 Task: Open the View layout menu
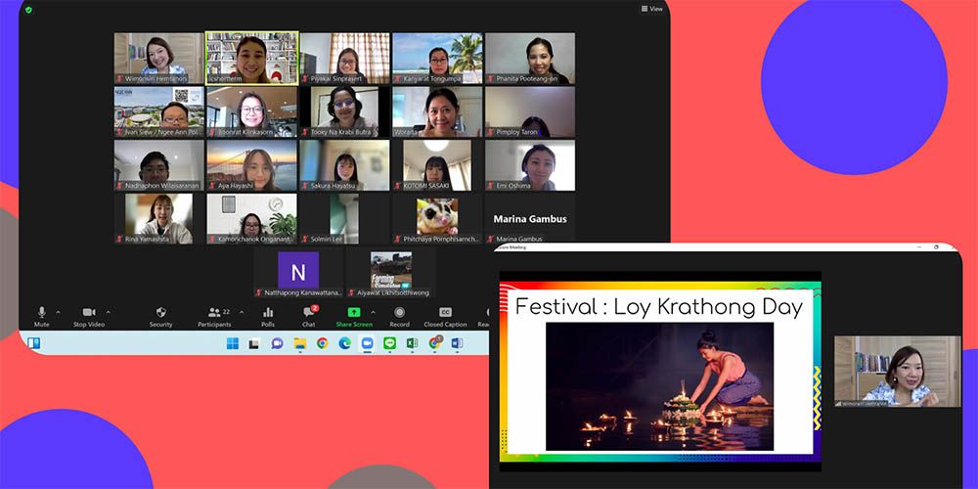click(651, 9)
